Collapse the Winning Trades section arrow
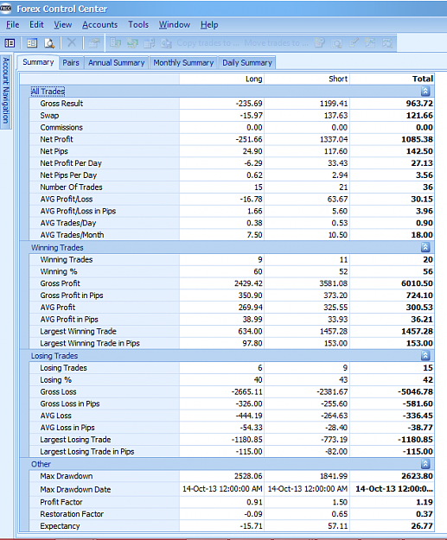The width and height of the screenshot is (447, 540). [x=425, y=247]
